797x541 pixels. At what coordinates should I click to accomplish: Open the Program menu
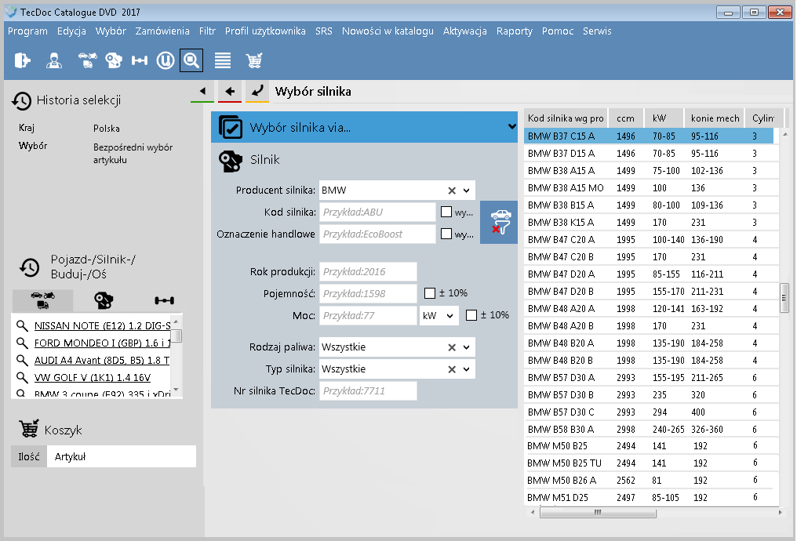point(27,31)
